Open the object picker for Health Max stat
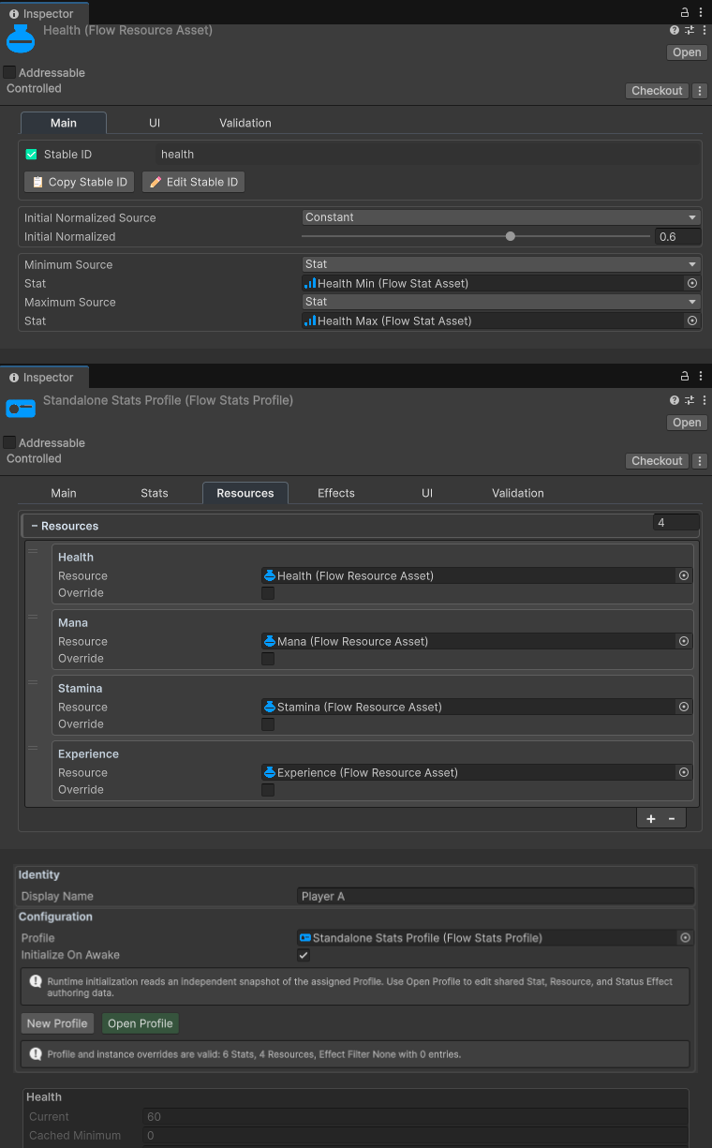 coord(692,321)
